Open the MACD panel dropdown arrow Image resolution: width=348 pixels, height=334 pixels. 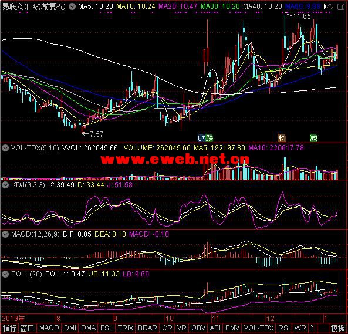(x=5, y=234)
